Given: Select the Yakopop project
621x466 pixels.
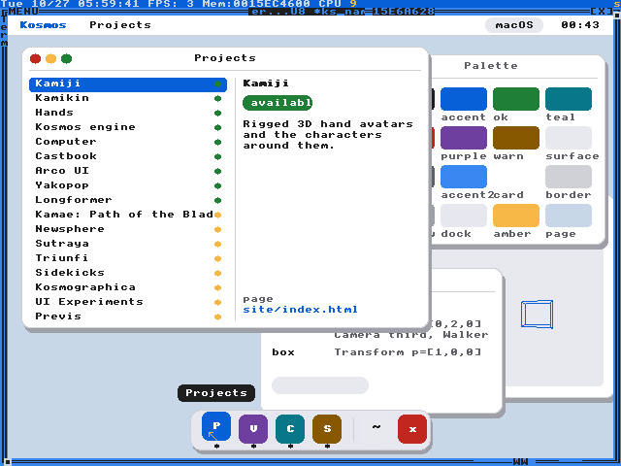Looking at the screenshot, I should click(128, 185).
